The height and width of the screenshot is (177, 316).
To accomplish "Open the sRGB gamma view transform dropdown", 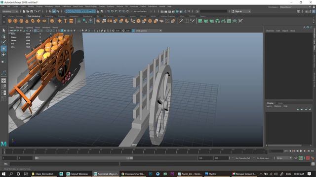I will [x=149, y=30].
